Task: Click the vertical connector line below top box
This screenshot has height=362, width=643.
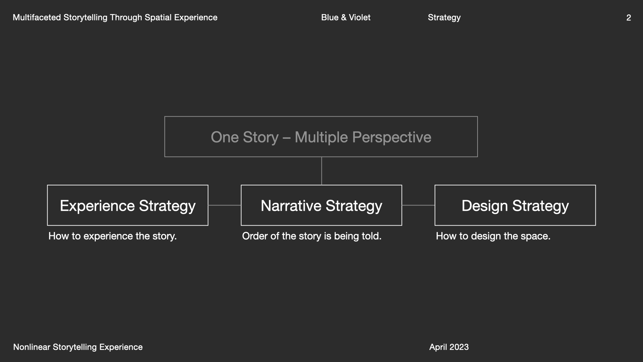Action: coord(321,171)
